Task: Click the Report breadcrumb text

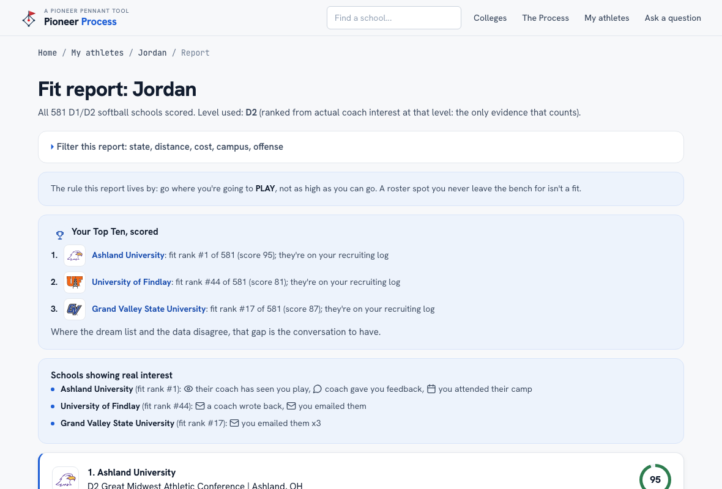Action: pos(195,53)
